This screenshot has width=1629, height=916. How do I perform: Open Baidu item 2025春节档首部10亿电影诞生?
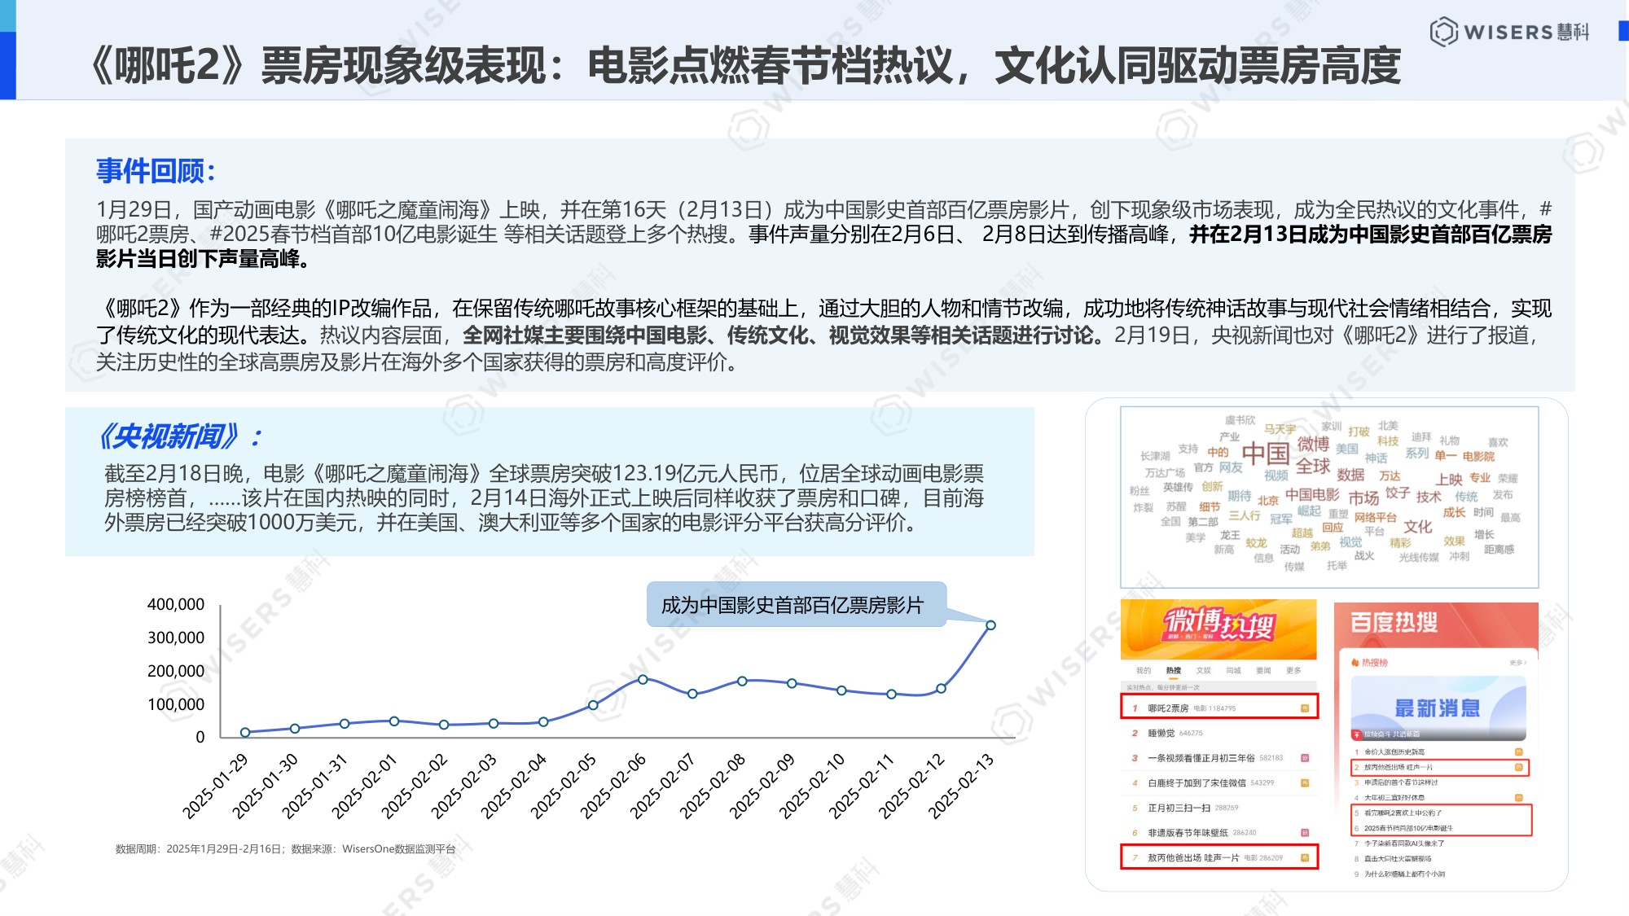click(1408, 829)
